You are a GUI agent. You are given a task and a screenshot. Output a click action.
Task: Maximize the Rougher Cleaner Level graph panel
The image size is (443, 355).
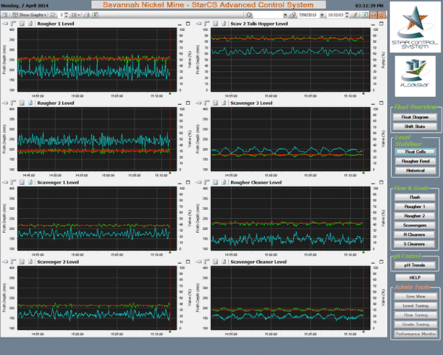point(382,183)
